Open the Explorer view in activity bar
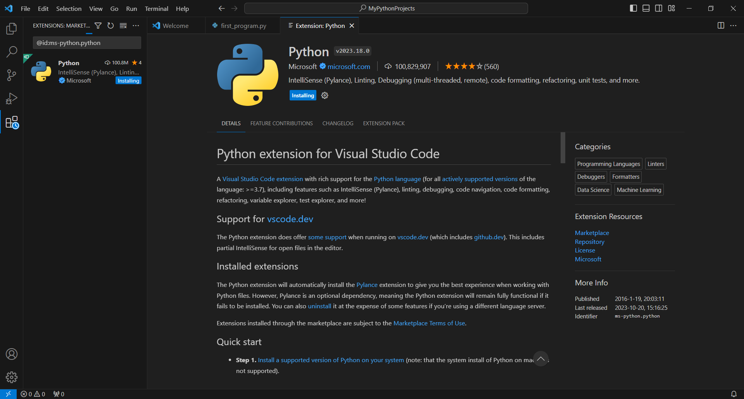The image size is (744, 399). (12, 28)
